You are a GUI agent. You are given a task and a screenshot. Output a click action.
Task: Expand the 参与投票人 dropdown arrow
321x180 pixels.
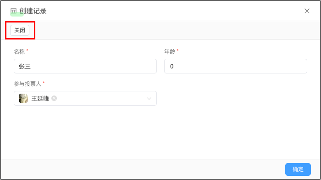tap(149, 99)
